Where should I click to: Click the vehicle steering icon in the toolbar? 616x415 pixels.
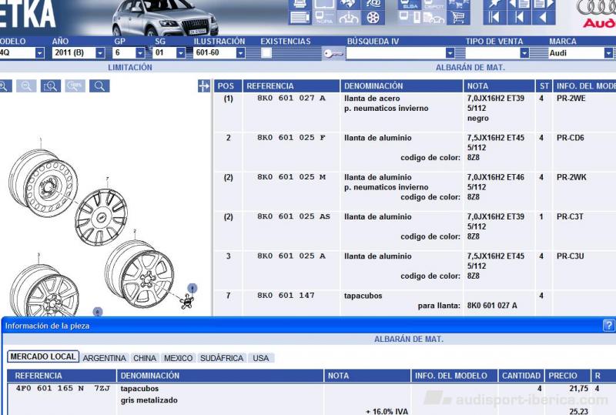pos(348,18)
